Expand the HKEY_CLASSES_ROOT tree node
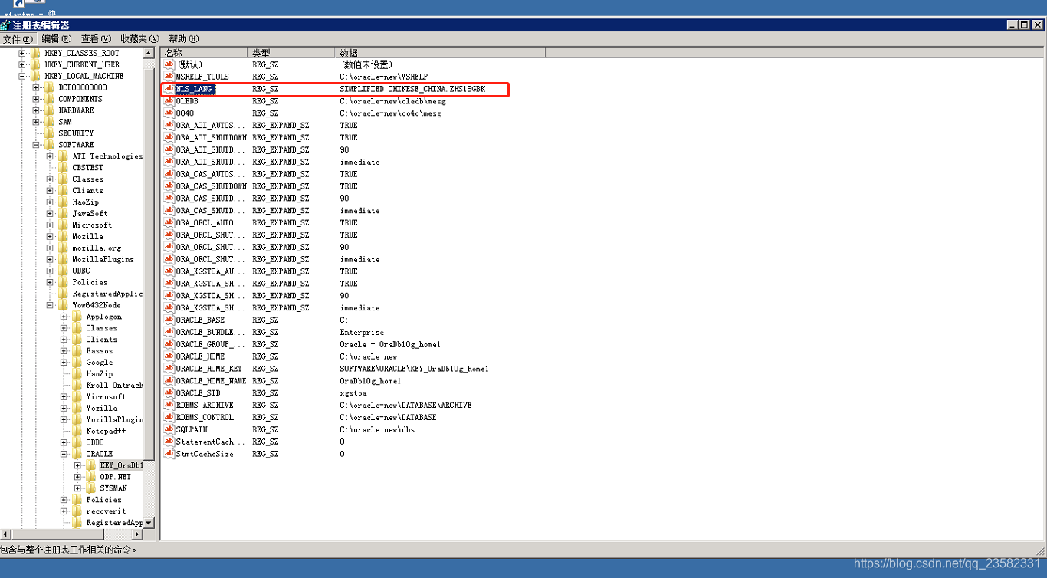This screenshot has width=1047, height=578. [23, 53]
